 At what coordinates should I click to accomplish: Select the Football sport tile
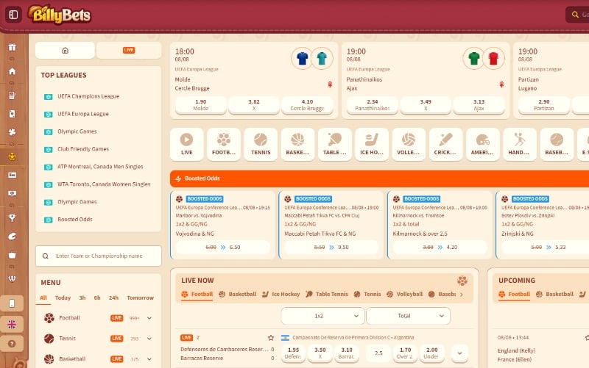click(224, 144)
